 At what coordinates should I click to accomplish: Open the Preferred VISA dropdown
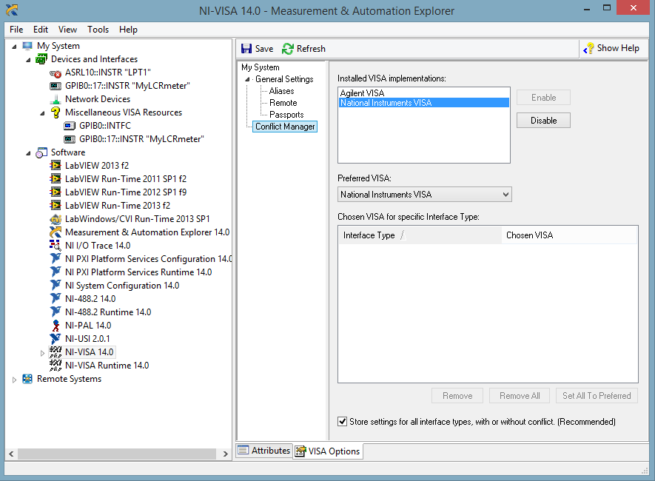(424, 195)
